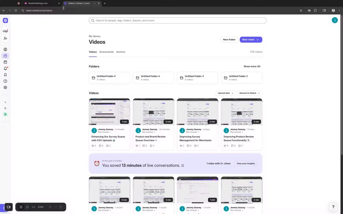This screenshot has height=214, width=343.
Task: Bookmark this page with star icon
Action: [x=301, y=10]
